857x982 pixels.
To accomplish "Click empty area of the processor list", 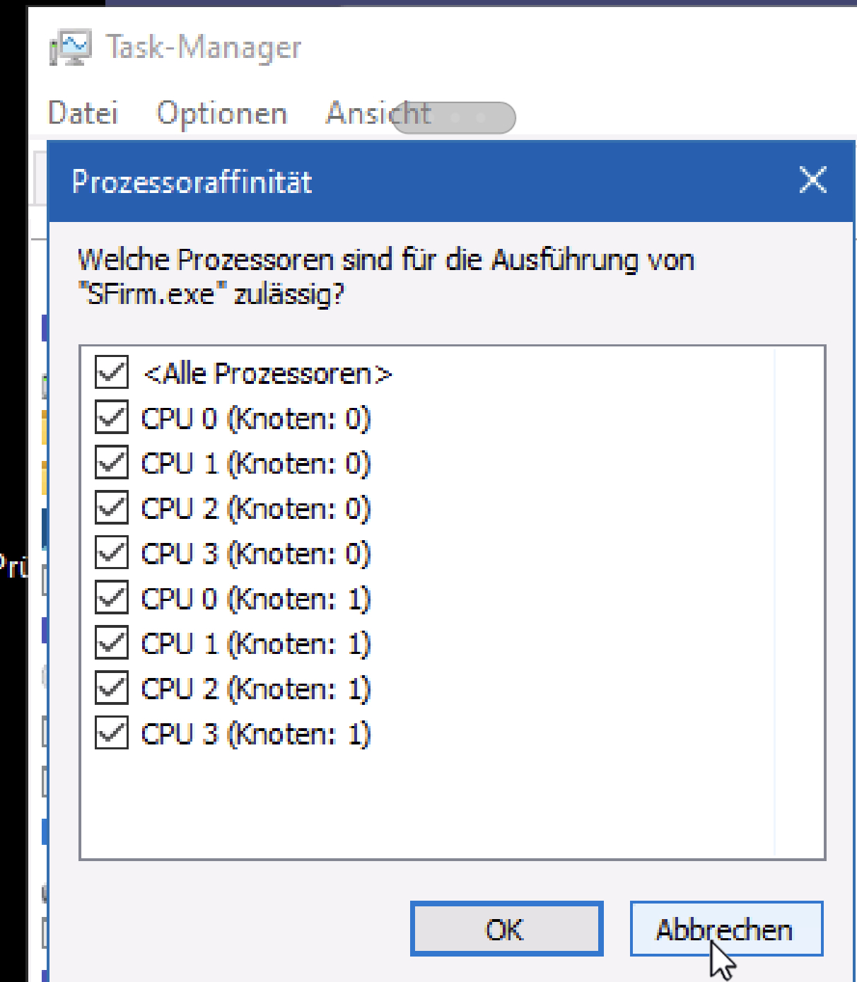I will [453, 806].
